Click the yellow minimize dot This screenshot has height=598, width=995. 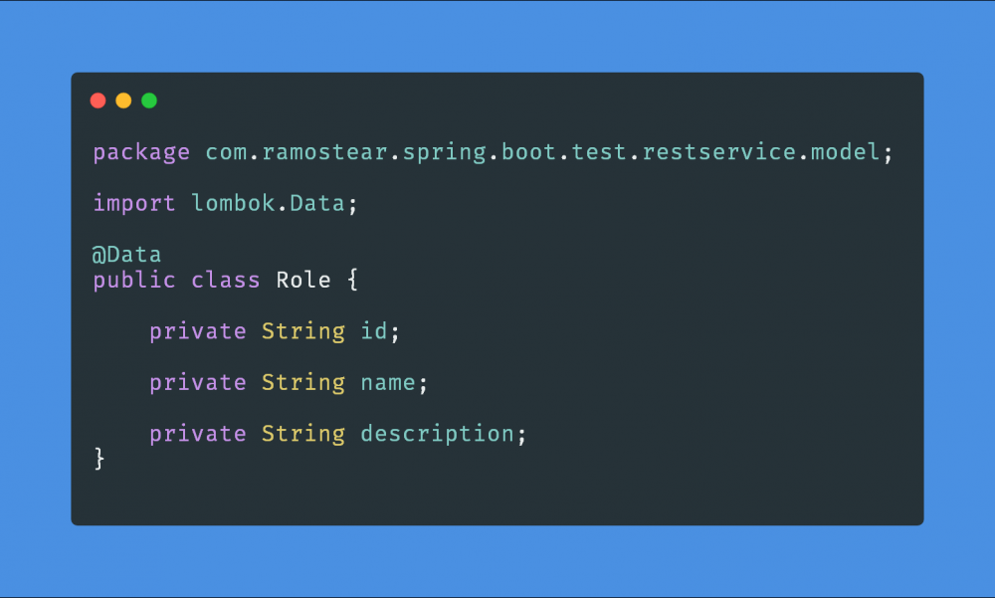pos(123,100)
